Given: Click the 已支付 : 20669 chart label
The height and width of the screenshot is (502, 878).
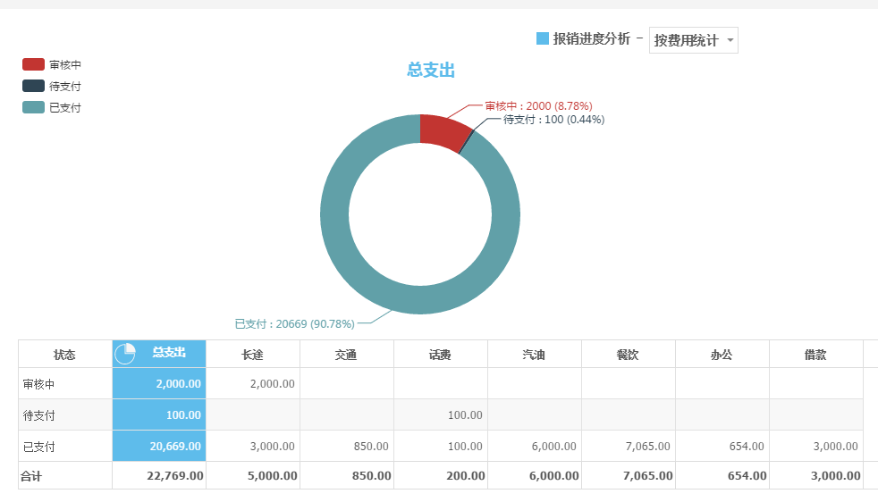Looking at the screenshot, I should click(294, 324).
